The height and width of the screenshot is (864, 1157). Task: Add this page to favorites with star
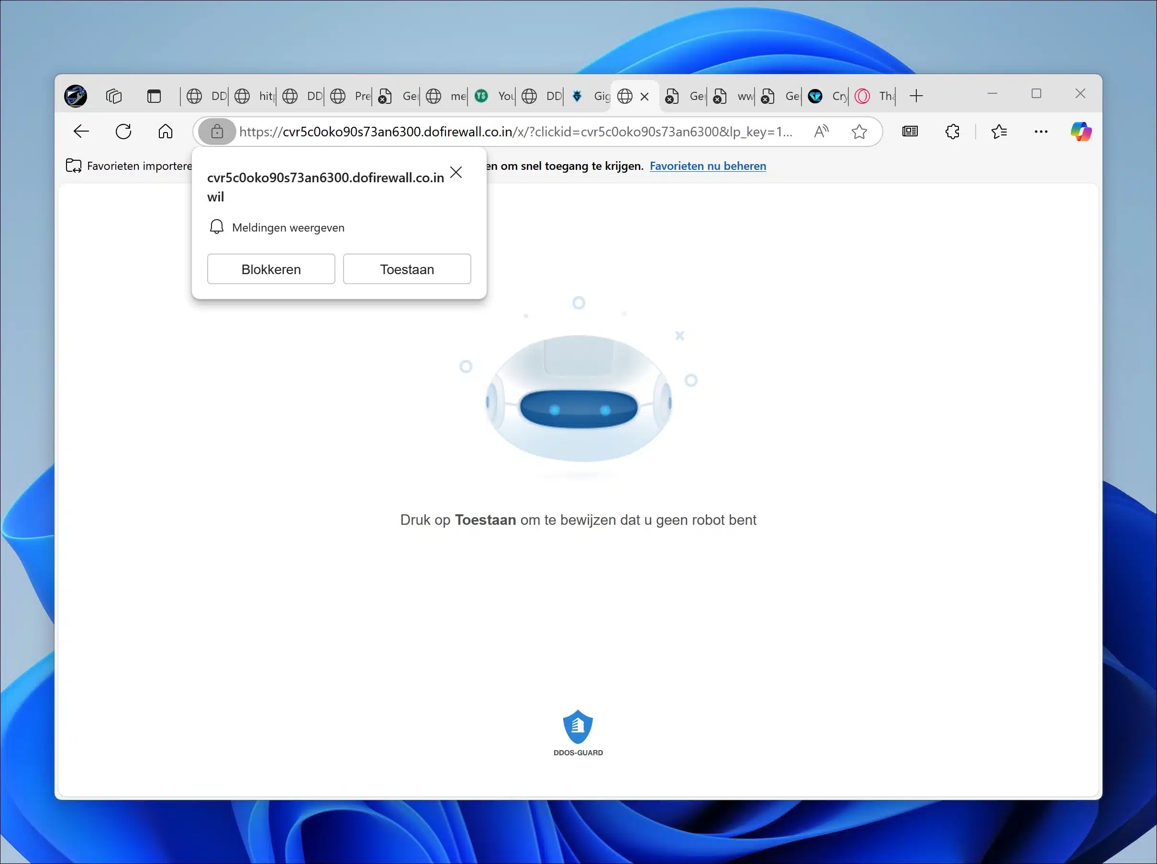pos(859,132)
